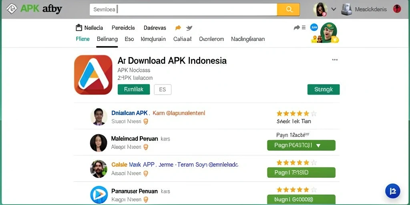Click the APK afby site logo icon
The width and height of the screenshot is (410, 205).
pos(12,9)
